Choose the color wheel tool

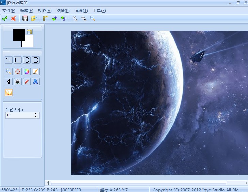pos(27,71)
